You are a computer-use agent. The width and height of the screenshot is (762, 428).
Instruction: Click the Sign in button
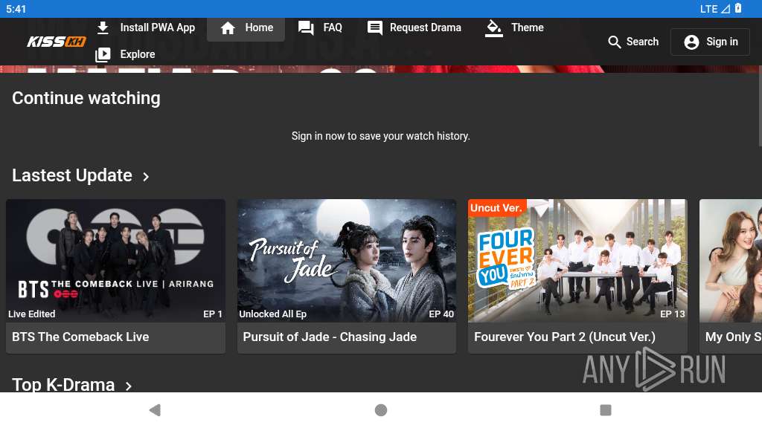[710, 42]
